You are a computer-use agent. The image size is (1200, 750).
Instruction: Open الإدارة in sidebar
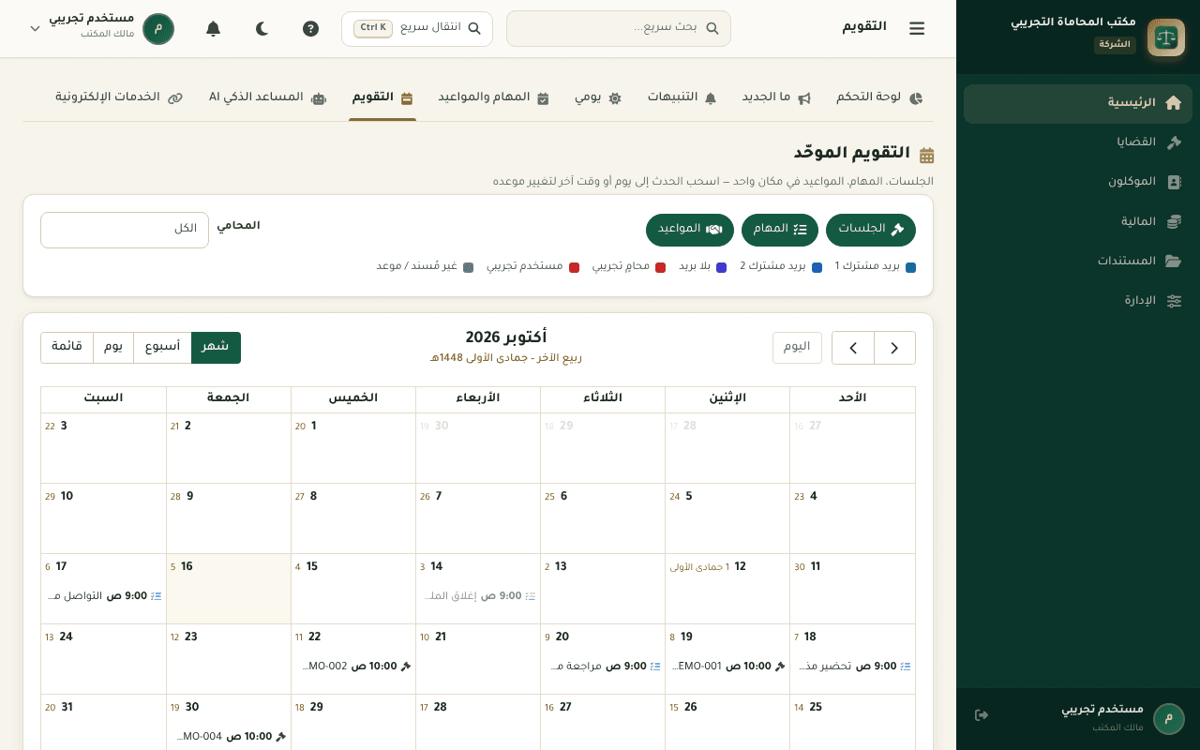click(1078, 300)
